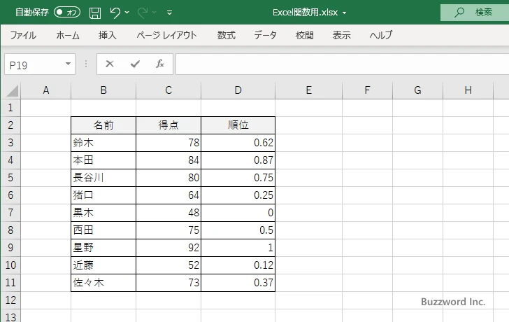Image resolution: width=509 pixels, height=322 pixels.
Task: Select column B header
Action: click(103, 90)
